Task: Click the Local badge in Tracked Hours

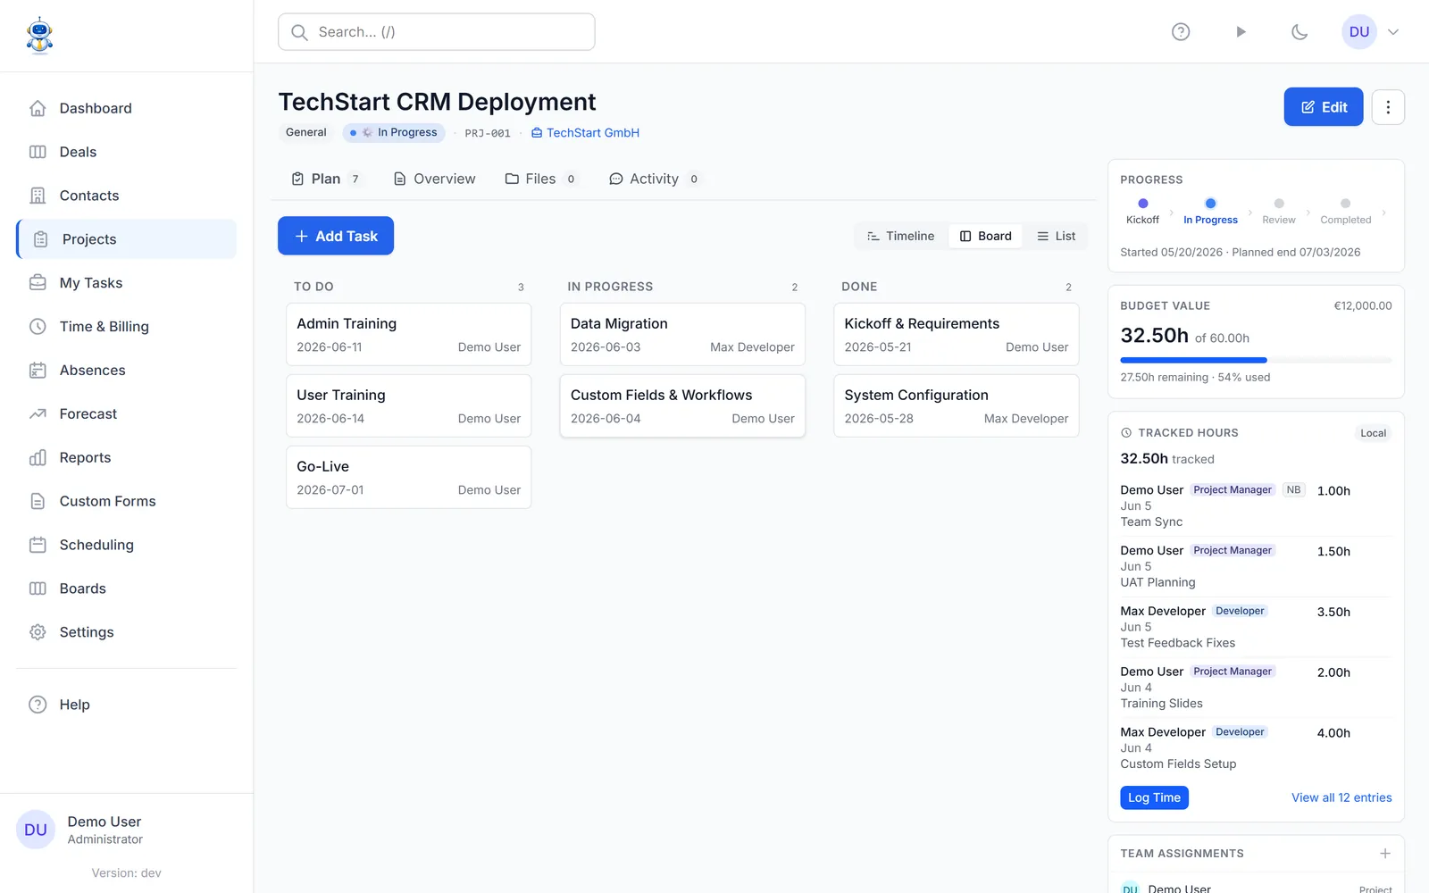Action: [1373, 433]
